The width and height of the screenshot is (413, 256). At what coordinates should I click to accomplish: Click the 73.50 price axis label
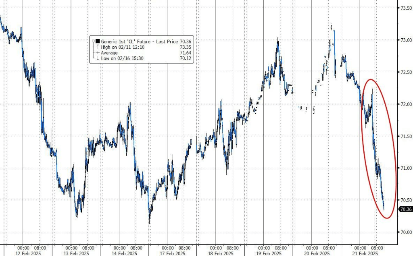pyautogui.click(x=404, y=8)
